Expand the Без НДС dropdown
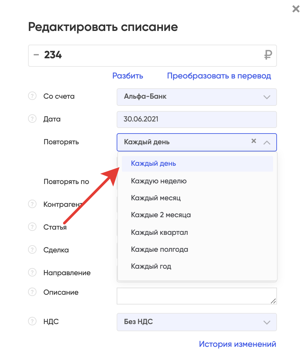 [x=196, y=322]
